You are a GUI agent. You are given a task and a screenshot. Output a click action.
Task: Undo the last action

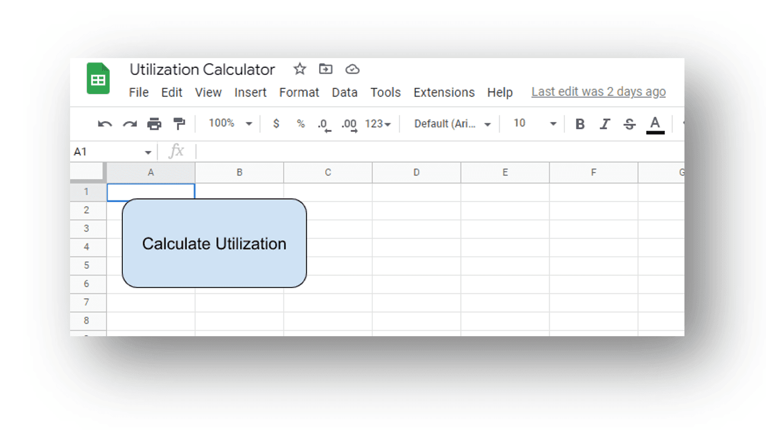point(104,124)
